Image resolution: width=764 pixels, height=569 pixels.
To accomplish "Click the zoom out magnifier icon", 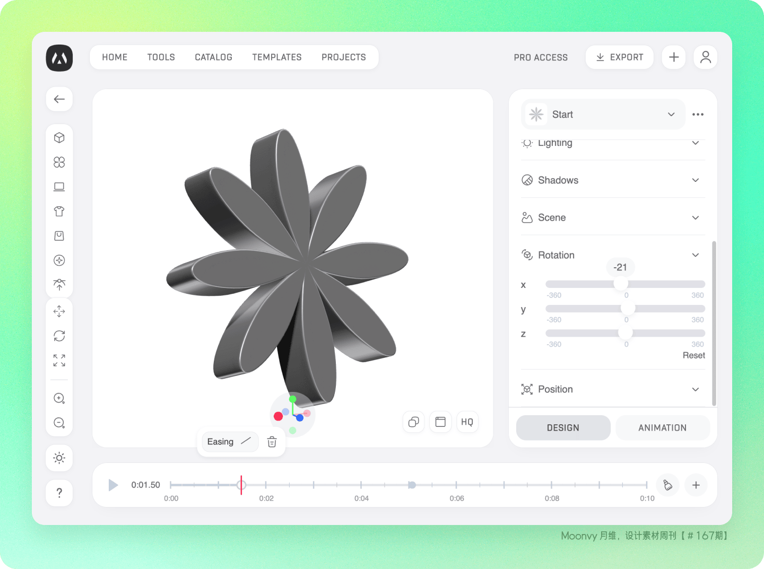I will (59, 423).
